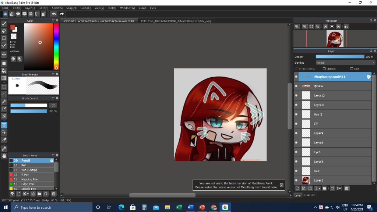Adjust the layer Opacity slider
Image resolution: width=377 pixels, height=212 pixels.
click(x=340, y=57)
